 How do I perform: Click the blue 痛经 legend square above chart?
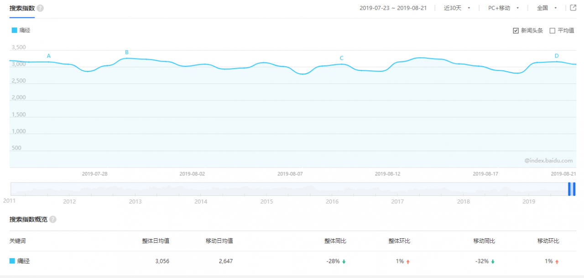pos(14,30)
